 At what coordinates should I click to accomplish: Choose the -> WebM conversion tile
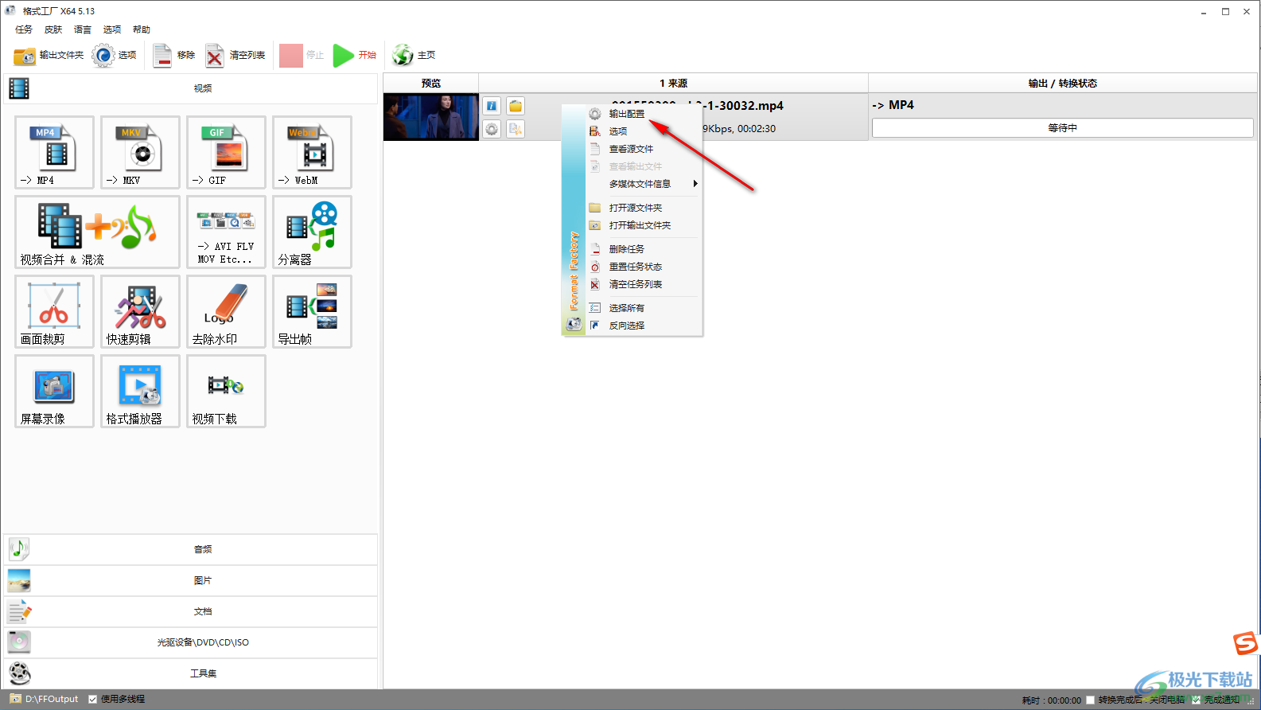click(312, 152)
